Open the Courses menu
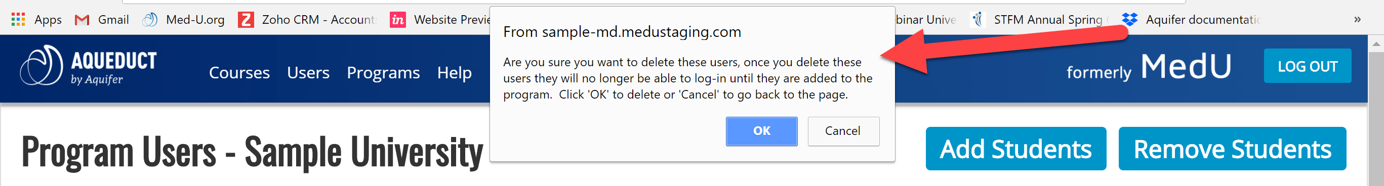The width and height of the screenshot is (1384, 186). click(x=239, y=72)
